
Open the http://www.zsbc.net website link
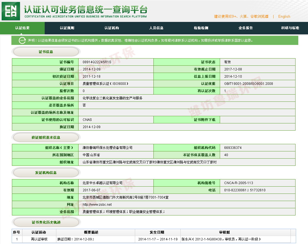tap(97, 205)
